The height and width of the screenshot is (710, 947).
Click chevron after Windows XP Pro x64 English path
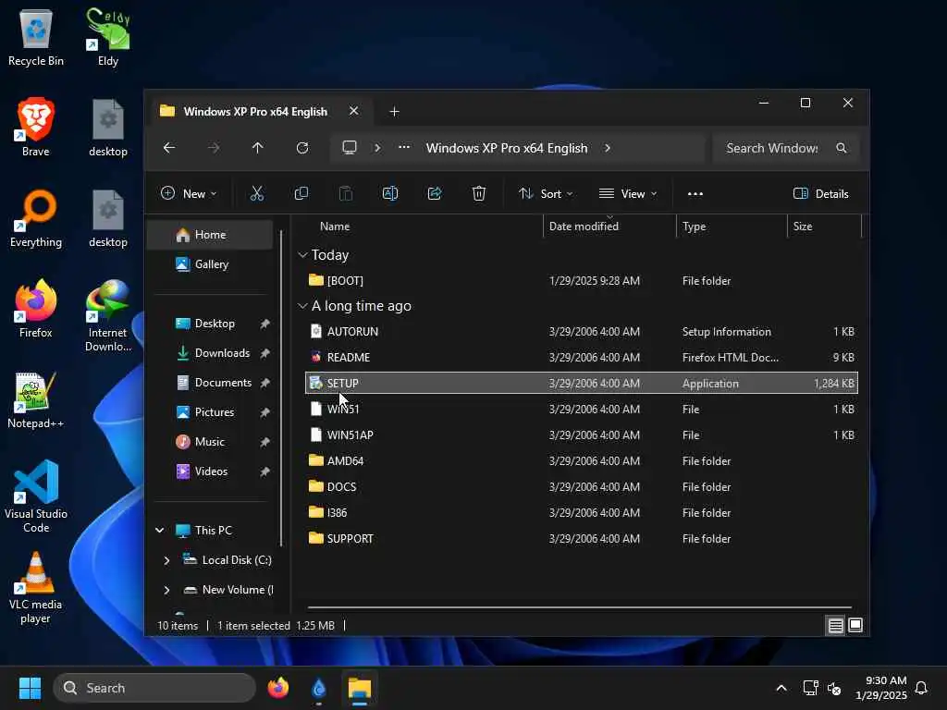pos(607,148)
